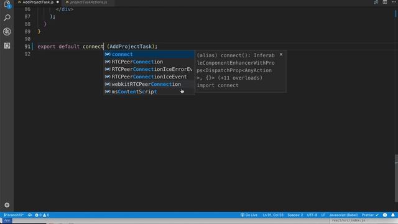Select the RTCPeerConnection suggestion
This screenshot has width=398, height=224.
coord(149,62)
